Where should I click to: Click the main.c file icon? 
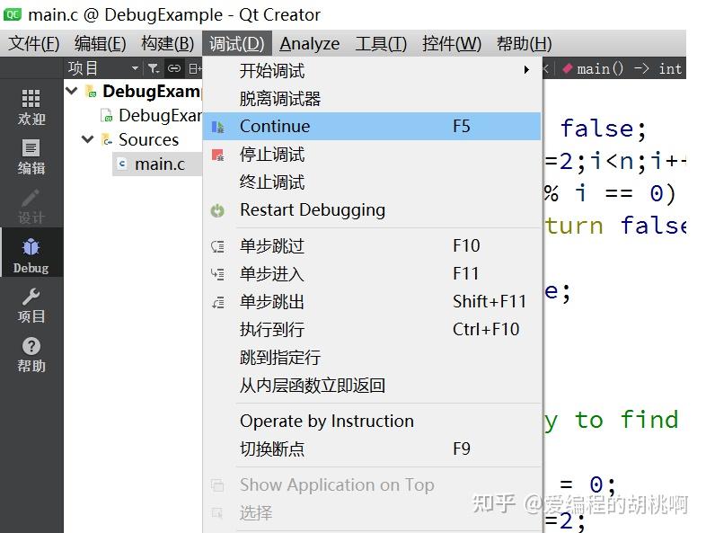[122, 164]
